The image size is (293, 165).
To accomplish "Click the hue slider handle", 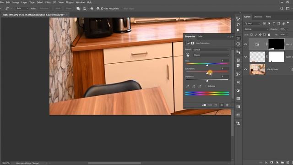I will 207,65.
